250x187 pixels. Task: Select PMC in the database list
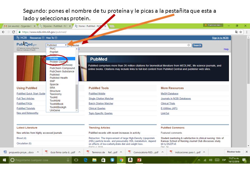coord(61,49)
